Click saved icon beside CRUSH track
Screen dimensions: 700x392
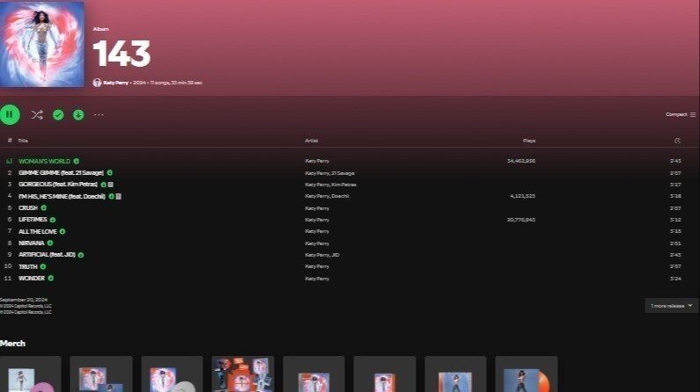point(44,208)
